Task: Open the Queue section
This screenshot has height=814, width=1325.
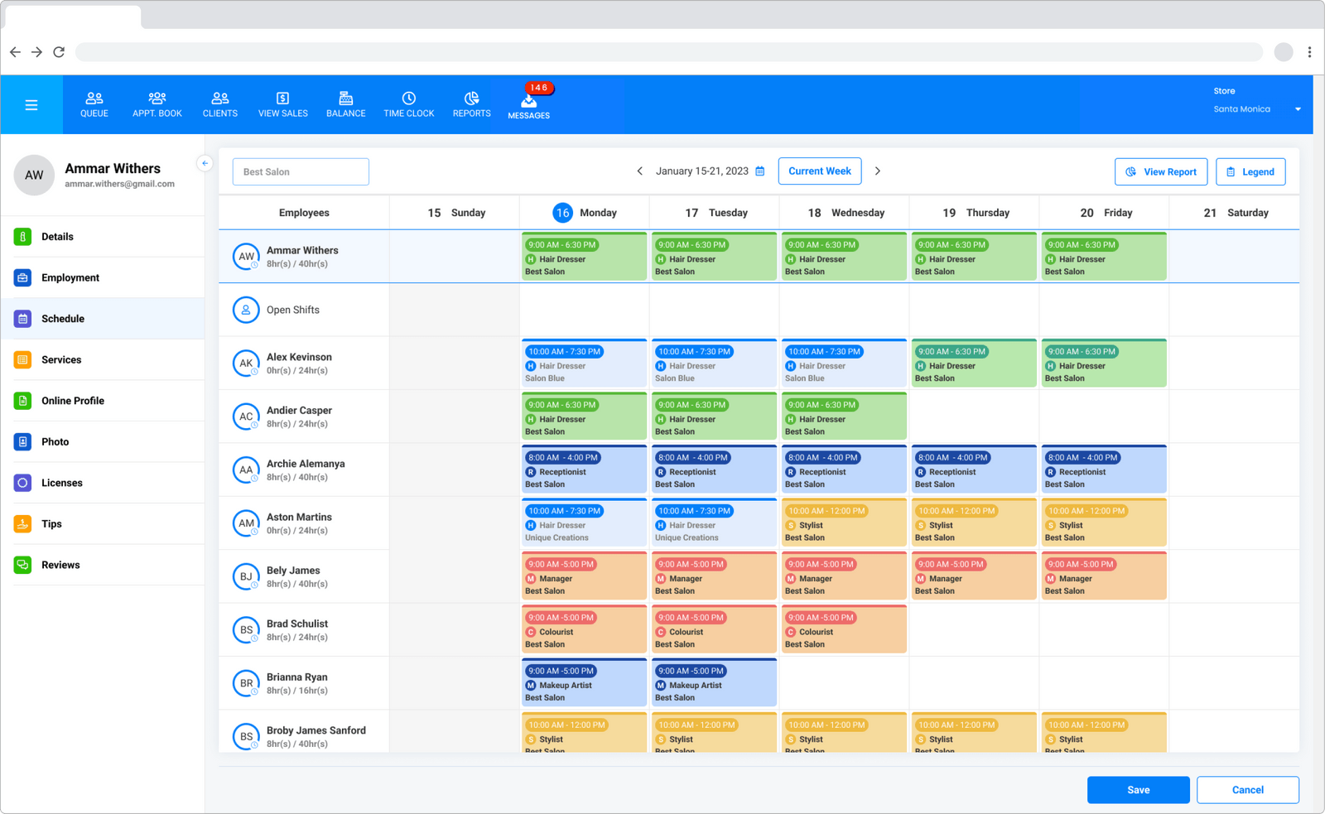Action: pos(94,104)
